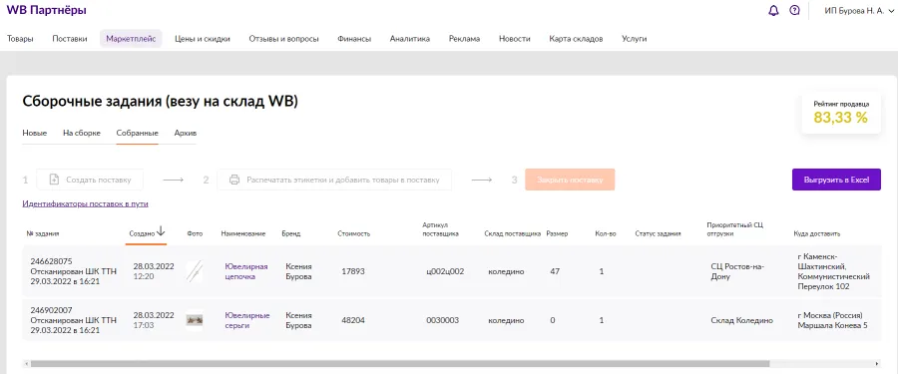The height and width of the screenshot is (374, 898).
Task: Open the help question mark icon
Action: tap(794, 10)
